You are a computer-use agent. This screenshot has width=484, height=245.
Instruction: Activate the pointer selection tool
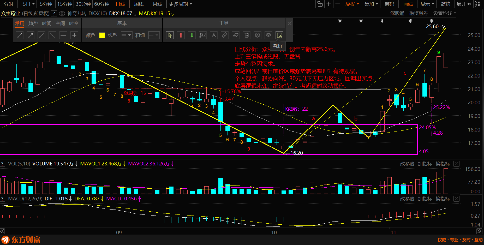click(170, 35)
